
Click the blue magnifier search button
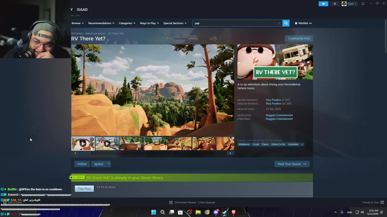point(286,23)
